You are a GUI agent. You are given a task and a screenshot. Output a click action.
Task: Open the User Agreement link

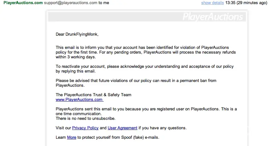tap(123, 128)
